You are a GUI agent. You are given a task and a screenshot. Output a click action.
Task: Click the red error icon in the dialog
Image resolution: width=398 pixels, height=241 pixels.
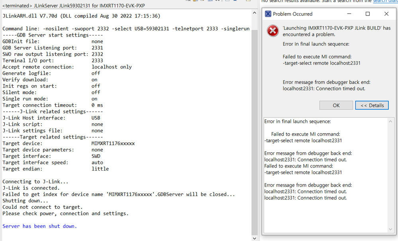click(273, 31)
